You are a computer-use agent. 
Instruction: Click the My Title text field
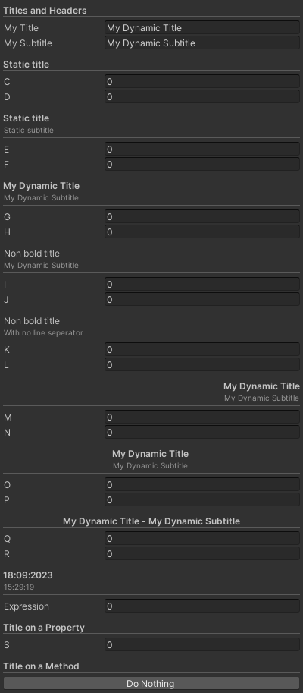pos(202,28)
